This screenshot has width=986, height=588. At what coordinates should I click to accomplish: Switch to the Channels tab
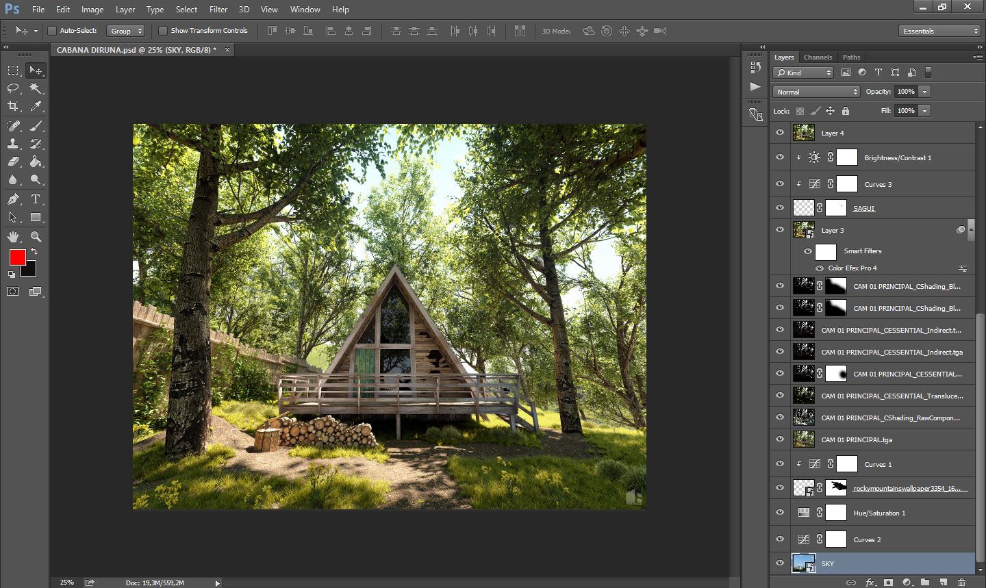(818, 57)
